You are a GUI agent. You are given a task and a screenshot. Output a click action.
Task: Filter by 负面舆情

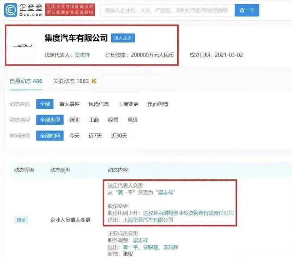(158, 104)
